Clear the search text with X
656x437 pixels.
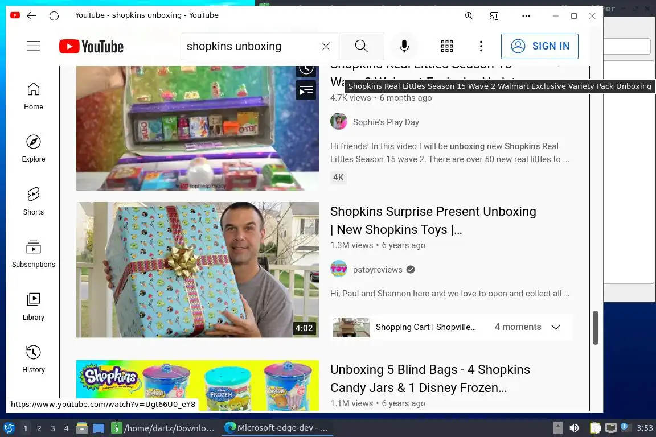coord(326,47)
